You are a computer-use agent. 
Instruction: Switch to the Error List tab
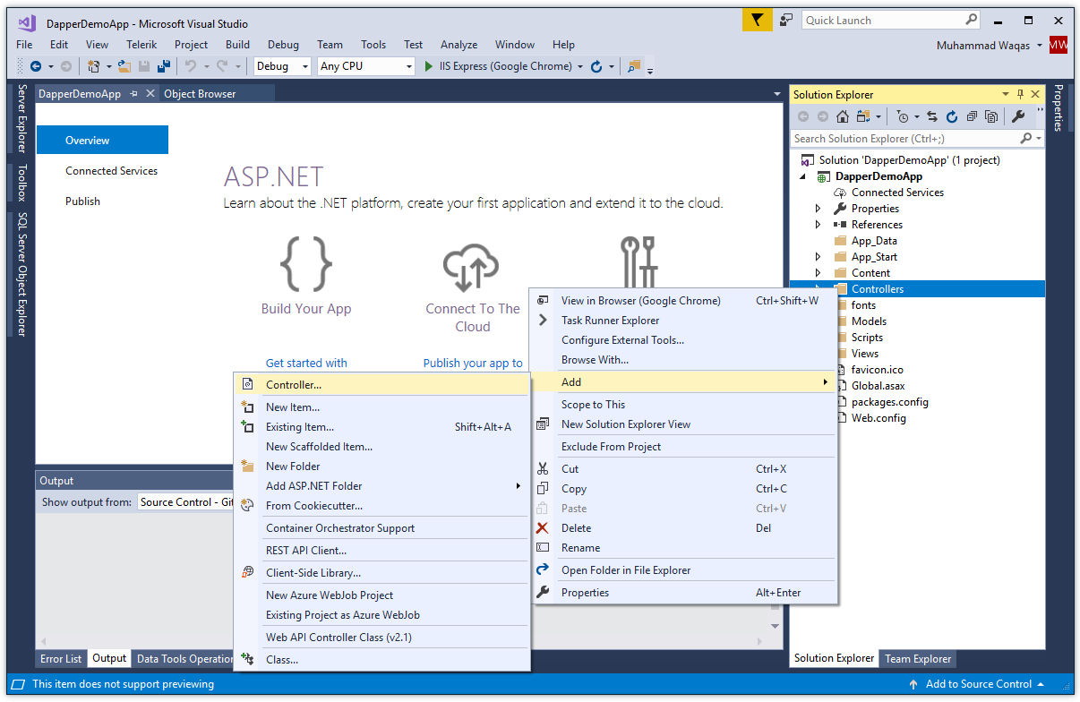61,659
